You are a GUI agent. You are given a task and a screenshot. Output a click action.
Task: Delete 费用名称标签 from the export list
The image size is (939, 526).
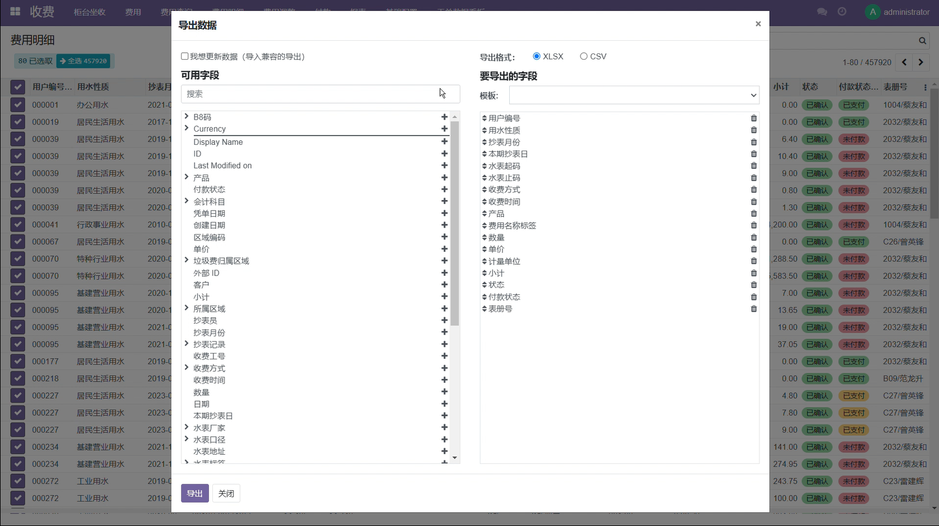[754, 225]
